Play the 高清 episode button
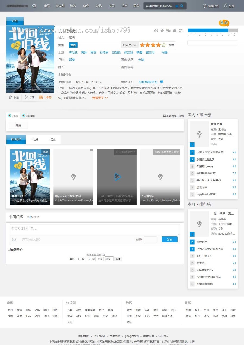 [18, 125]
